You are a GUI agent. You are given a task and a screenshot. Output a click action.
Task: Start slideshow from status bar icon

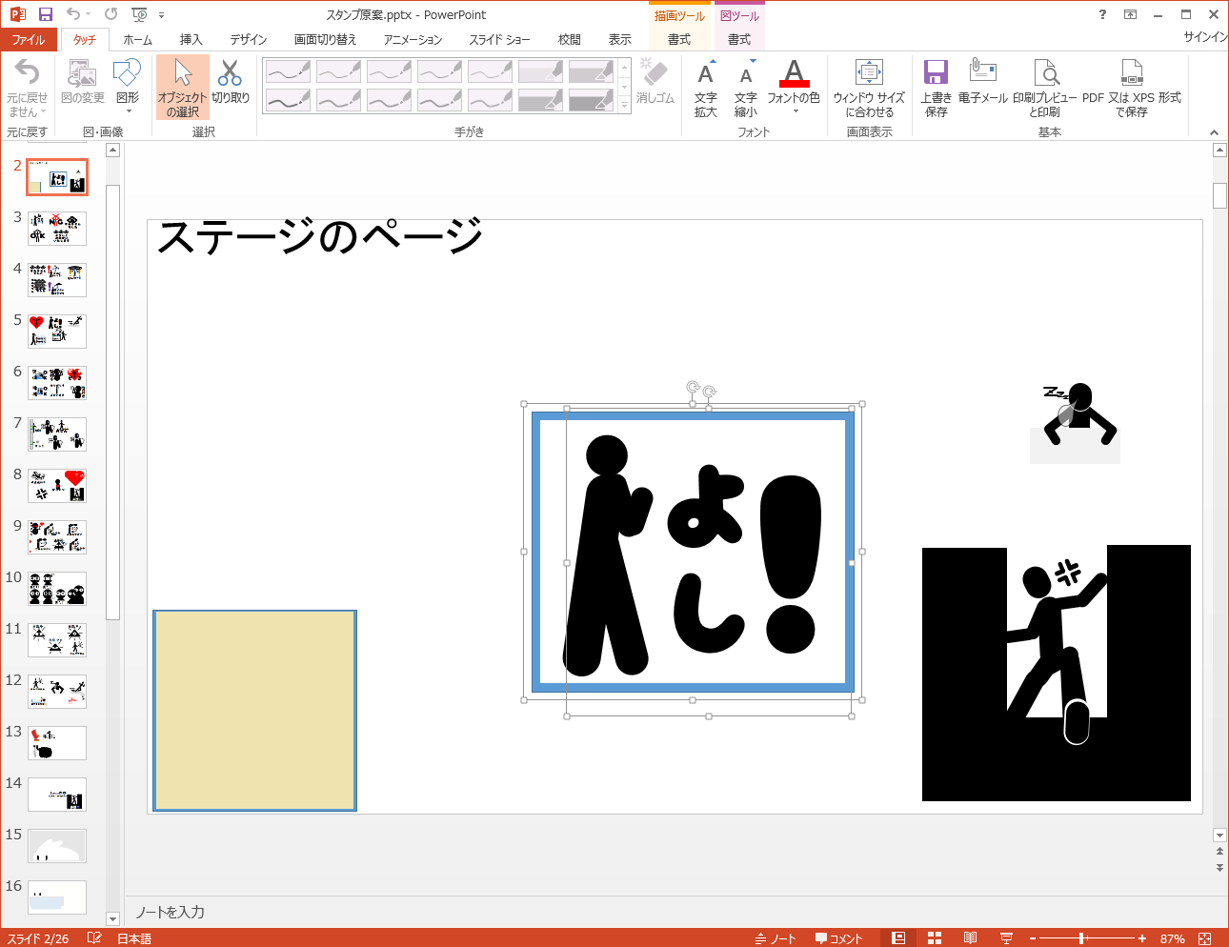click(x=1007, y=937)
